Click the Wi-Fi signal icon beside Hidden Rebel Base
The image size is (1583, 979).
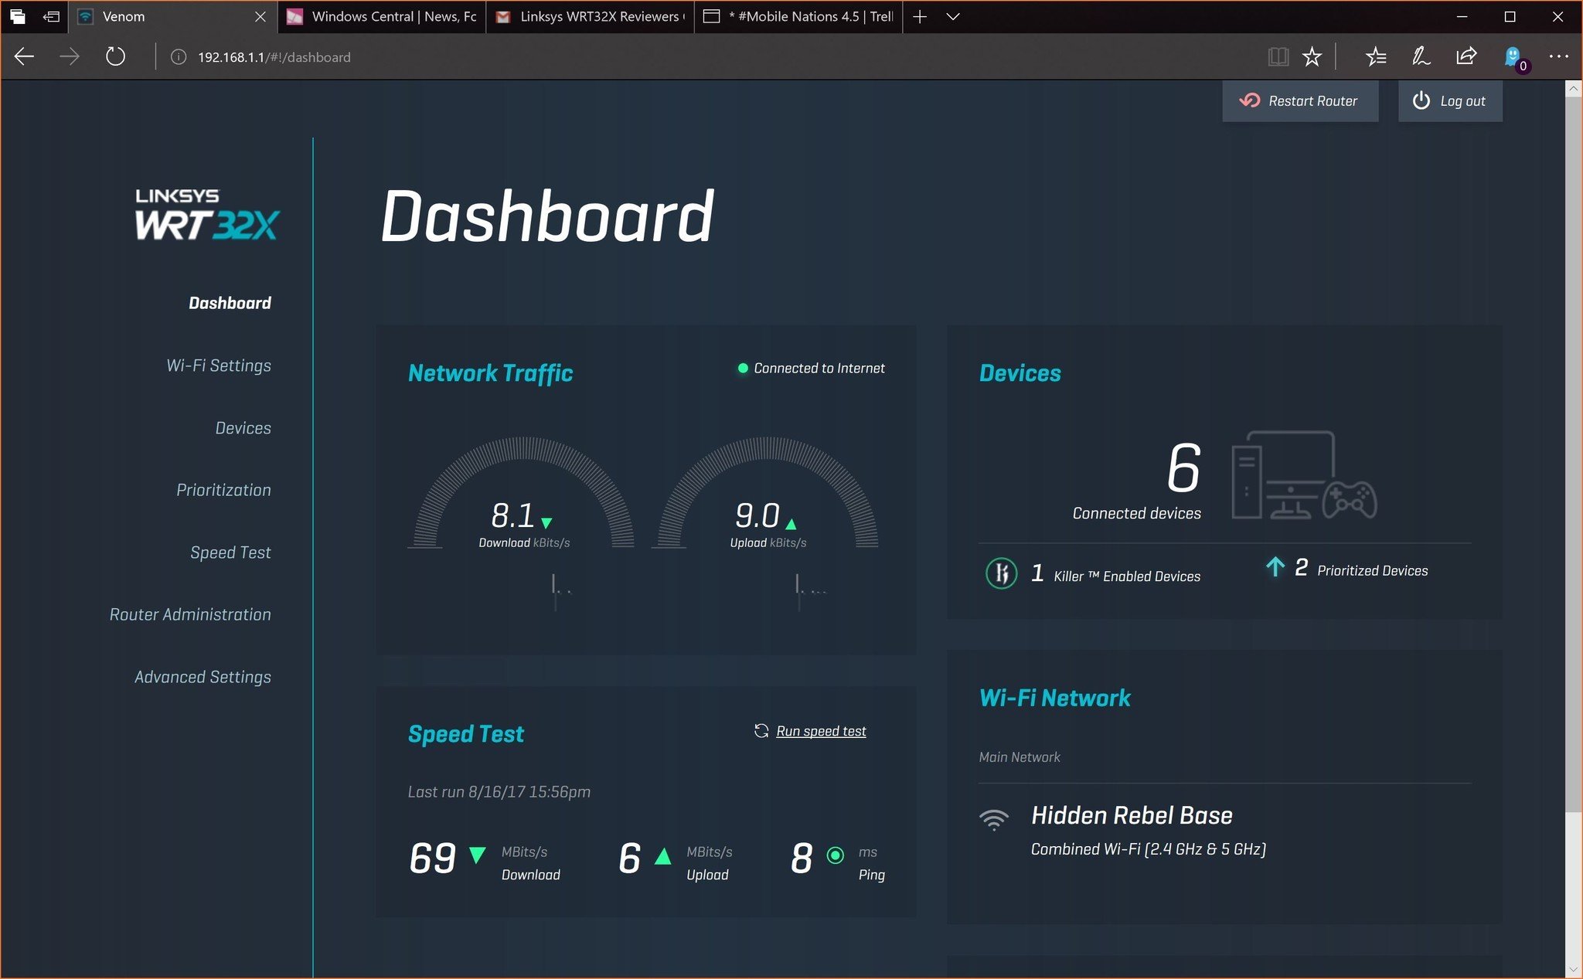[994, 819]
